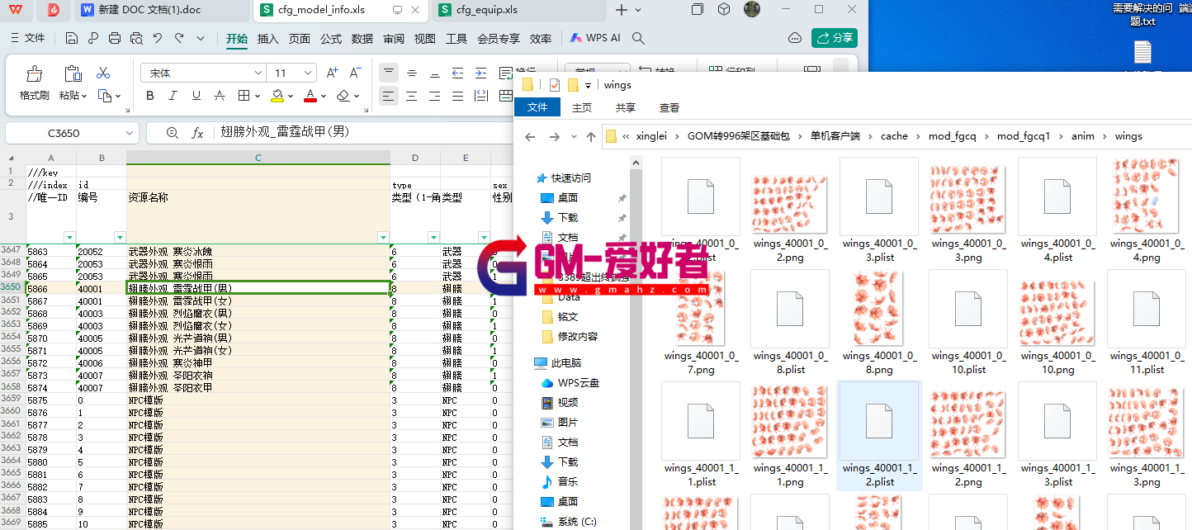Image resolution: width=1192 pixels, height=530 pixels.
Task: Switch to the 公式 ribbon tab
Action: [331, 39]
